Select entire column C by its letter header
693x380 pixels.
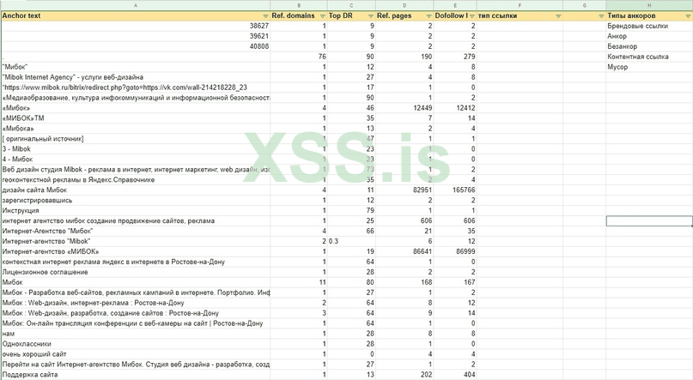coord(351,5)
